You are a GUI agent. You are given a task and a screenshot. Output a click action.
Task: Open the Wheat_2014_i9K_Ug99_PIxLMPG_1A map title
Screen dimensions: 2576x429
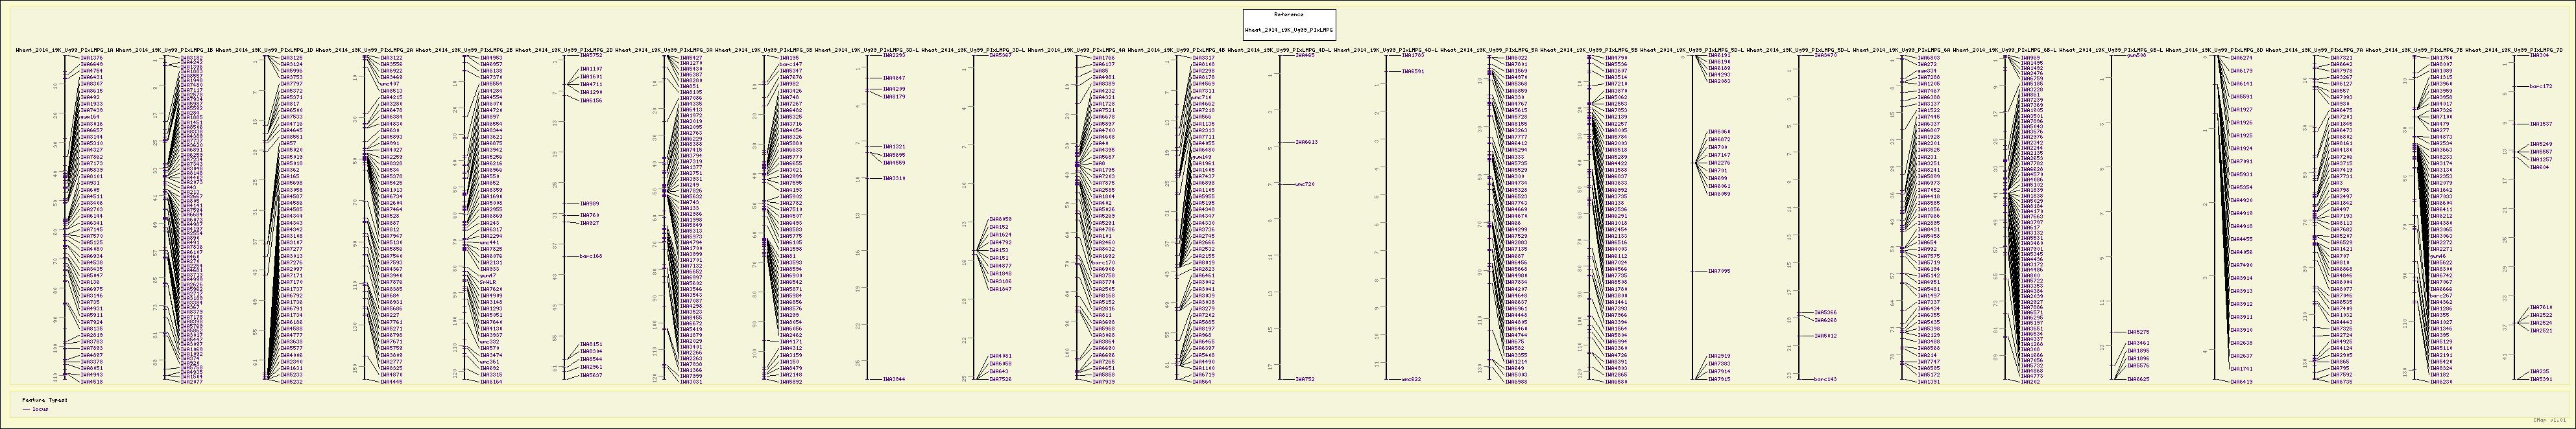pos(65,49)
